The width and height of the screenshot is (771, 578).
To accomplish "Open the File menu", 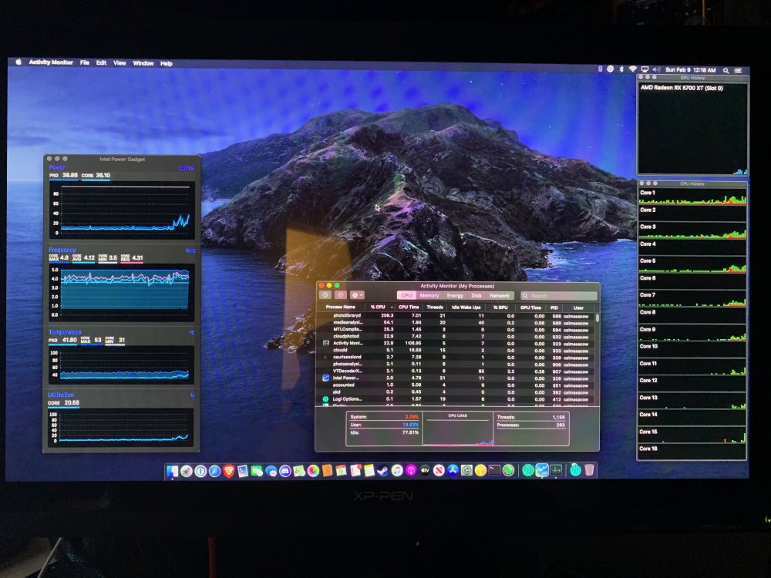I will click(85, 63).
